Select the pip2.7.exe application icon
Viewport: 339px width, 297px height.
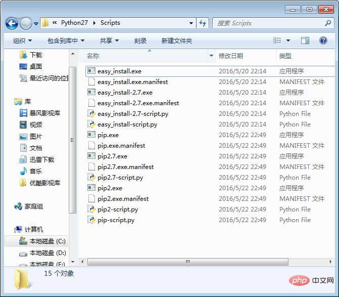coord(91,156)
